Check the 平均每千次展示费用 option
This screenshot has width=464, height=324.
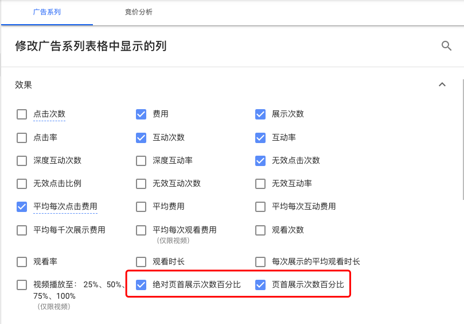click(x=22, y=230)
